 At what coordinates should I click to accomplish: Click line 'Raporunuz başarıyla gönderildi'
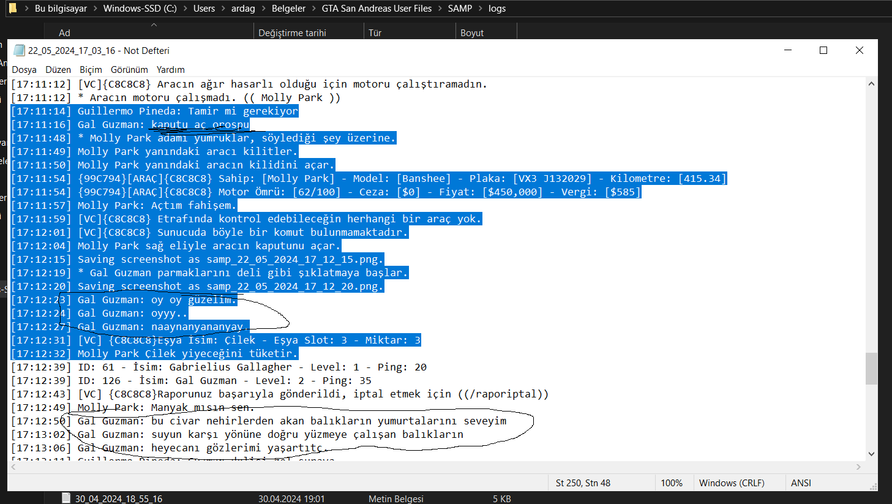pos(280,394)
